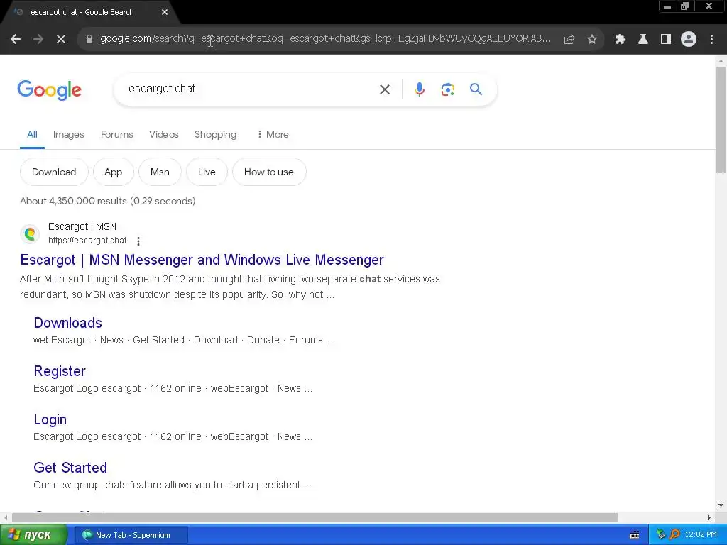The width and height of the screenshot is (727, 545).
Task: Switch to the Shopping tab
Action: [215, 134]
